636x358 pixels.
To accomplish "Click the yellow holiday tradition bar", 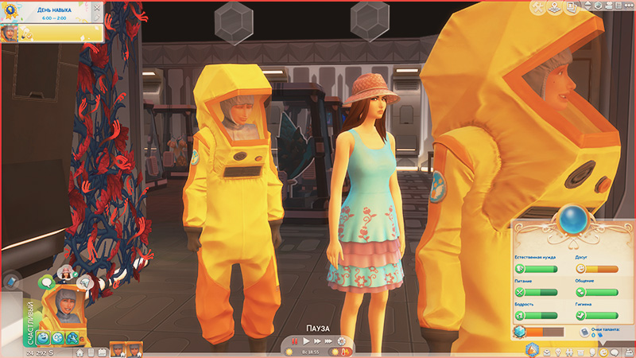I will click(61, 33).
